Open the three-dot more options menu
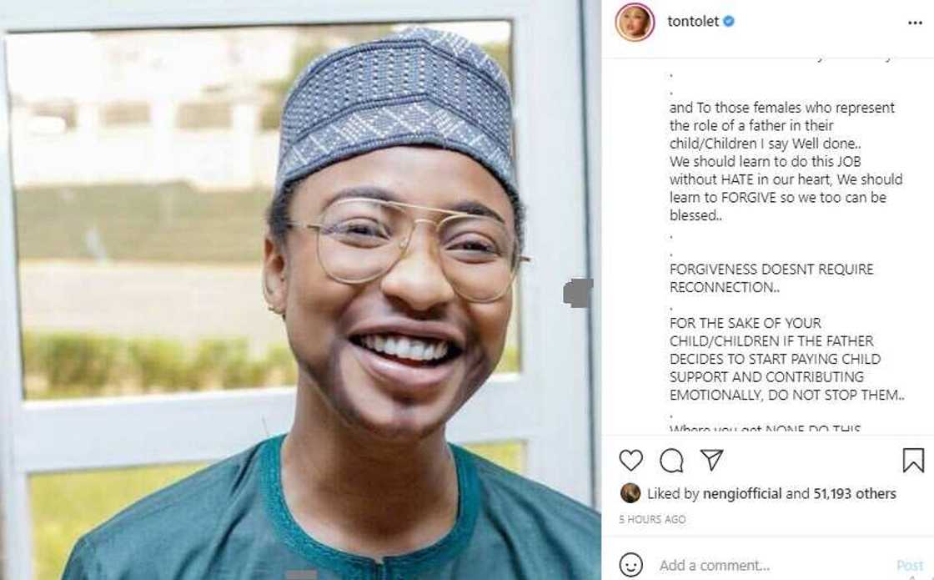 915,23
